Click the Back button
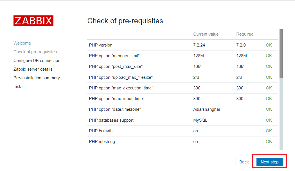Image resolution: width=295 pixels, height=171 pixels. pos(244,162)
